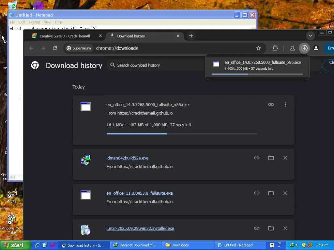Click en_office_14.0.7268.5000 entry in download popup
Viewport: 334px width, 250px height.
(x=257, y=65)
